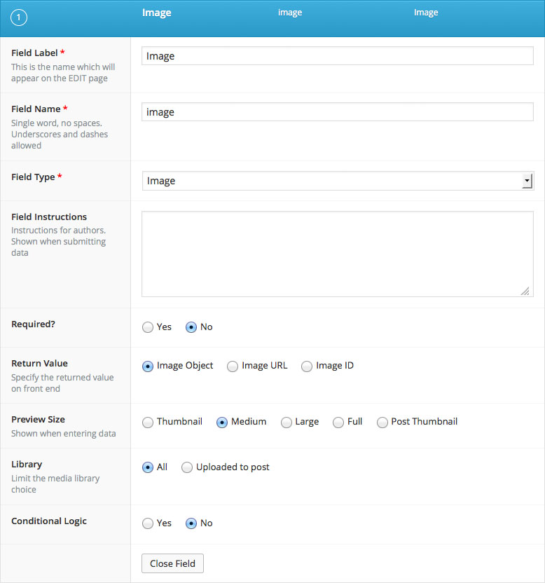Select No for Conditional Logic
The width and height of the screenshot is (545, 583).
191,523
